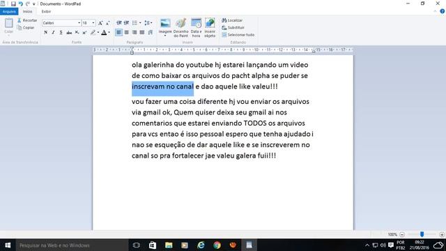Undo last action with the blue arrow
This screenshot has width=446, height=251.
[x=20, y=4]
